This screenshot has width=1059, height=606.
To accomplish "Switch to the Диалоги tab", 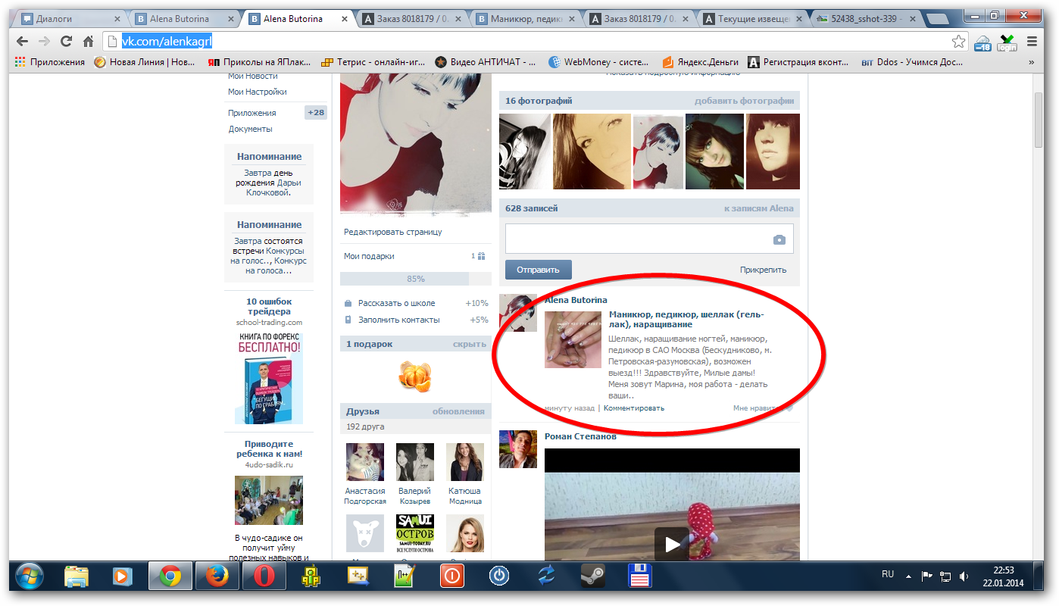I will click(70, 19).
